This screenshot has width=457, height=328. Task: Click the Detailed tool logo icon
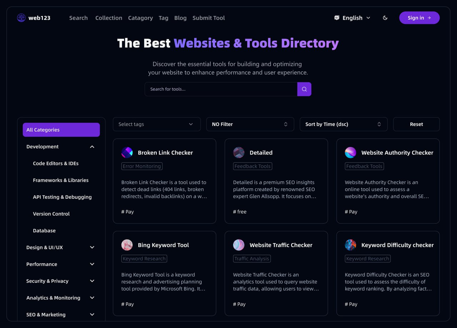pos(239,153)
